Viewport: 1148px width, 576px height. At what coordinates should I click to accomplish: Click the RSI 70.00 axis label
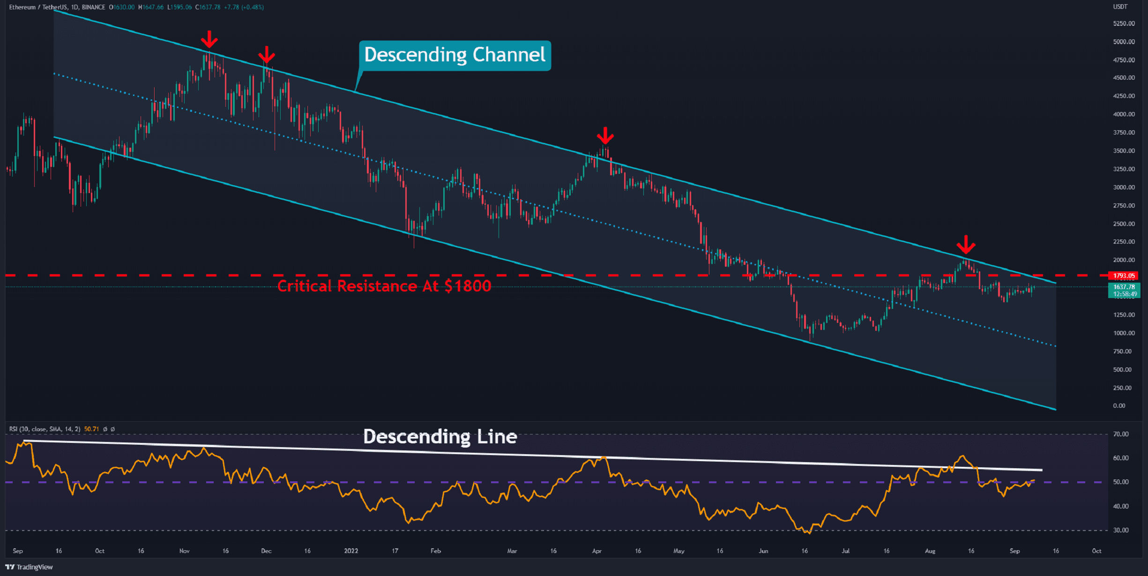pyautogui.click(x=1121, y=434)
